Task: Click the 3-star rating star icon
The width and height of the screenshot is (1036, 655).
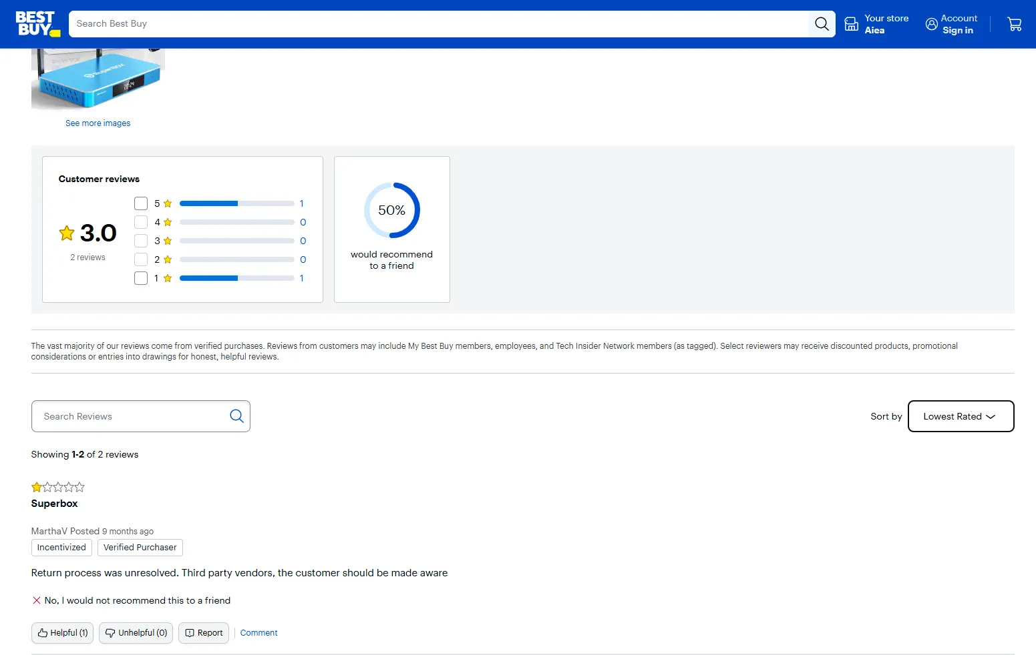Action: 168,241
